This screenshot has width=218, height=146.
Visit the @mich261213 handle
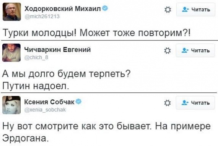click(42, 16)
